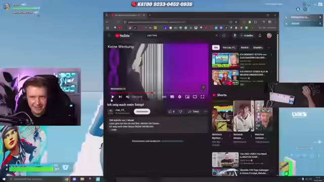Click the video title 'Ich zeig euch mein Setup!'
Screen dimensions: 324x182
[x=126, y=105]
